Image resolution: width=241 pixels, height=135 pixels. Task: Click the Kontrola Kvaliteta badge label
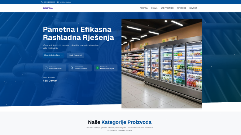[x=81, y=69]
